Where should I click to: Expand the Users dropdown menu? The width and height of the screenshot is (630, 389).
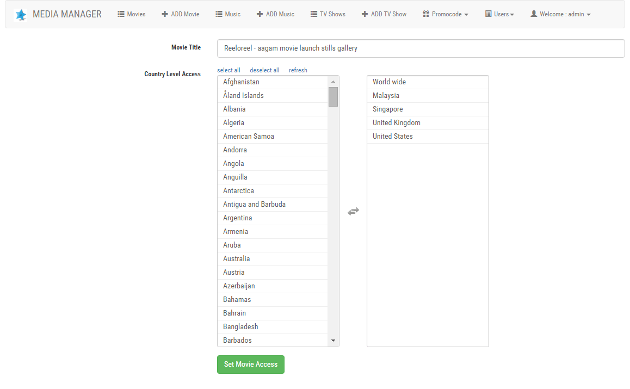point(499,14)
